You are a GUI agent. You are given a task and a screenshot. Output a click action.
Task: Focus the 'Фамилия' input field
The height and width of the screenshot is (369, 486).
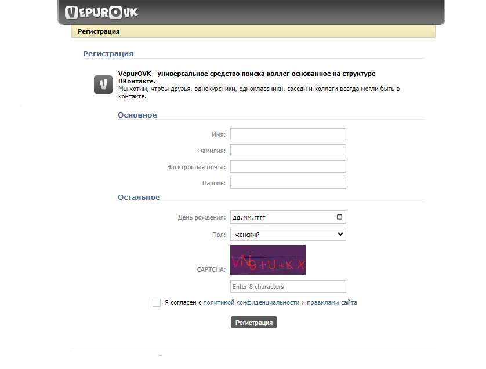pyautogui.click(x=288, y=151)
